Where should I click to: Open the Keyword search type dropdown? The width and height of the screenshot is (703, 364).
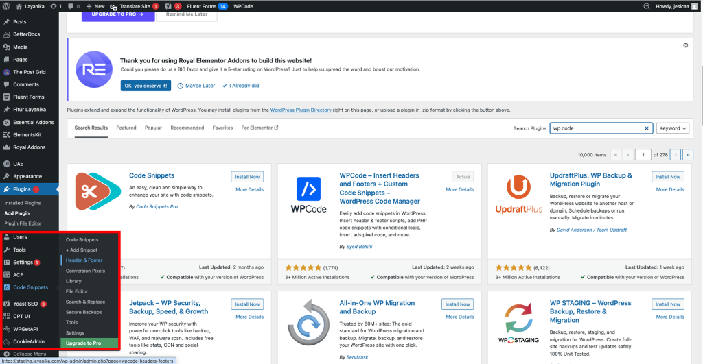click(x=672, y=128)
